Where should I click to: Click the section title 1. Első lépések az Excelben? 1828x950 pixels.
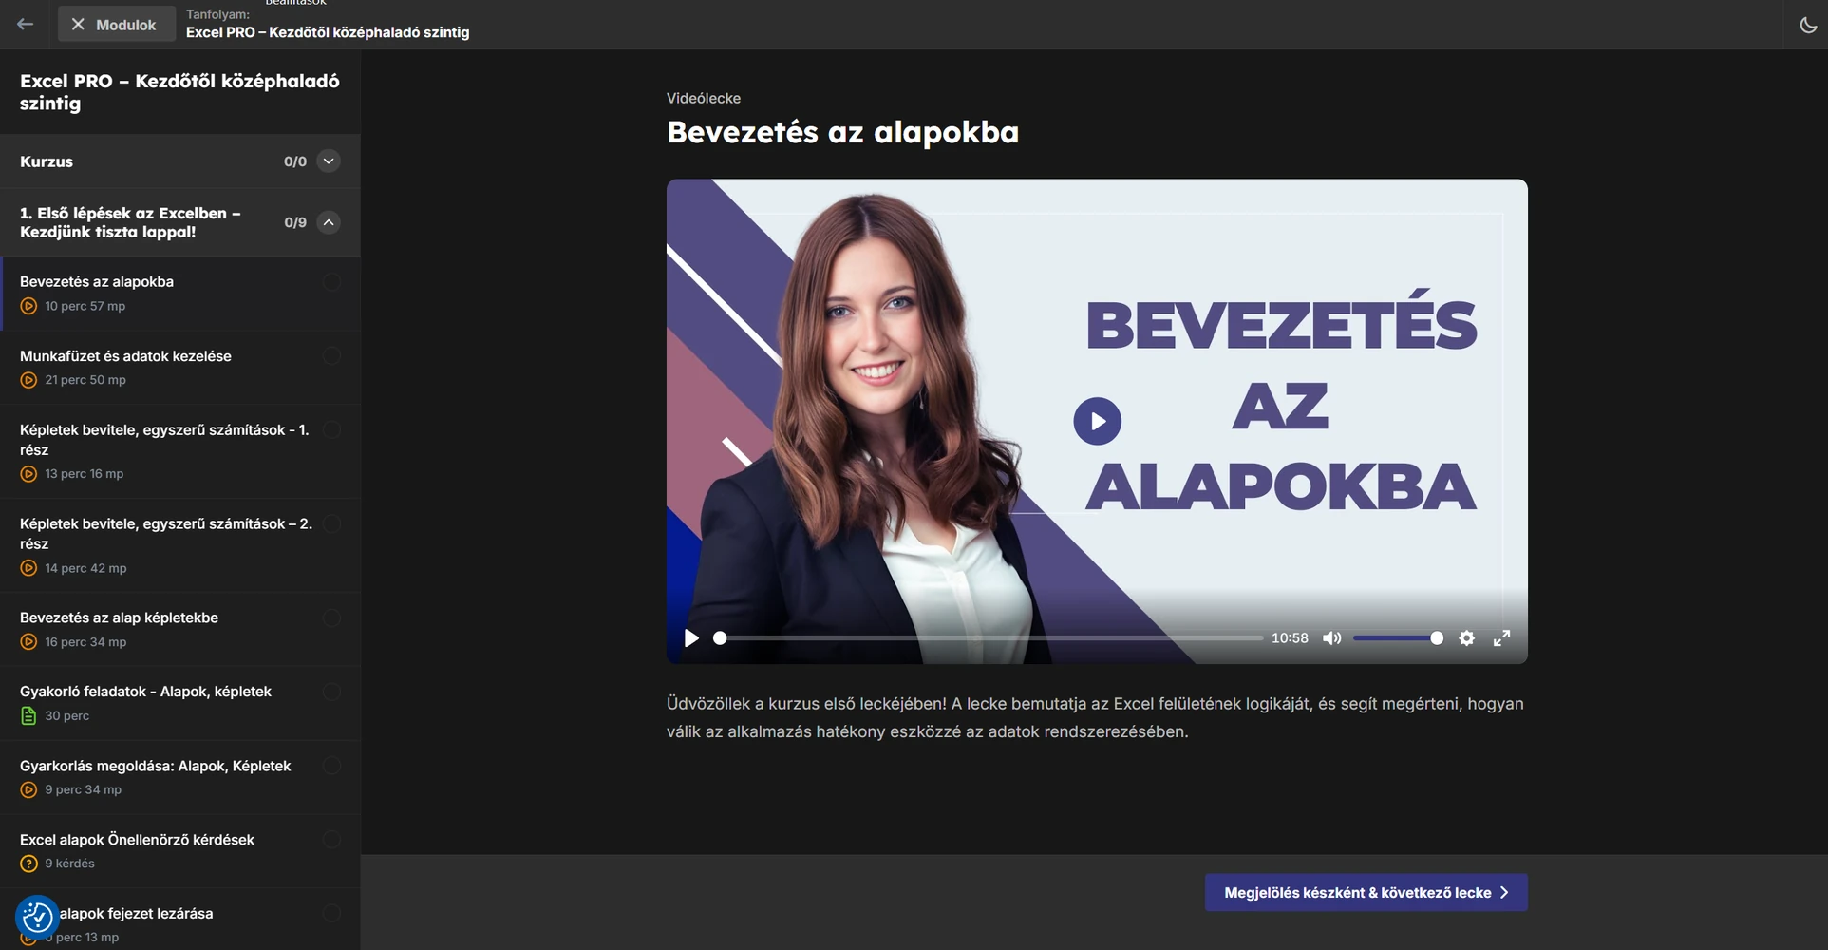pyautogui.click(x=130, y=222)
